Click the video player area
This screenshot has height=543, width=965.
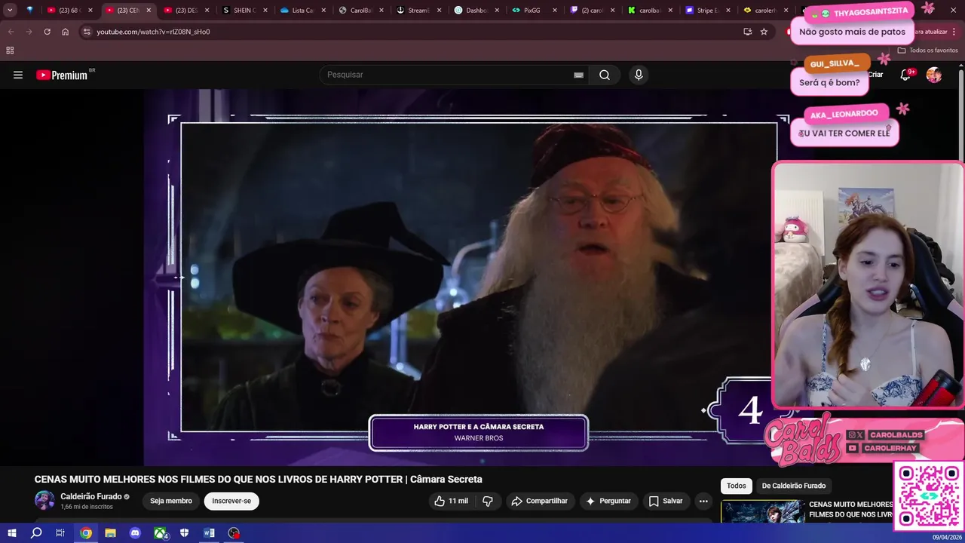[479, 277]
